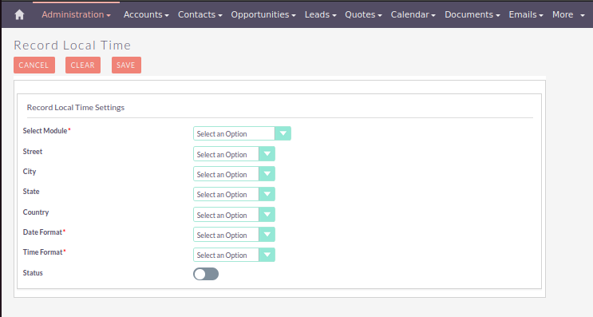Viewport: 593px width, 317px height.
Task: Click the 'State' label
Action: (x=31, y=192)
